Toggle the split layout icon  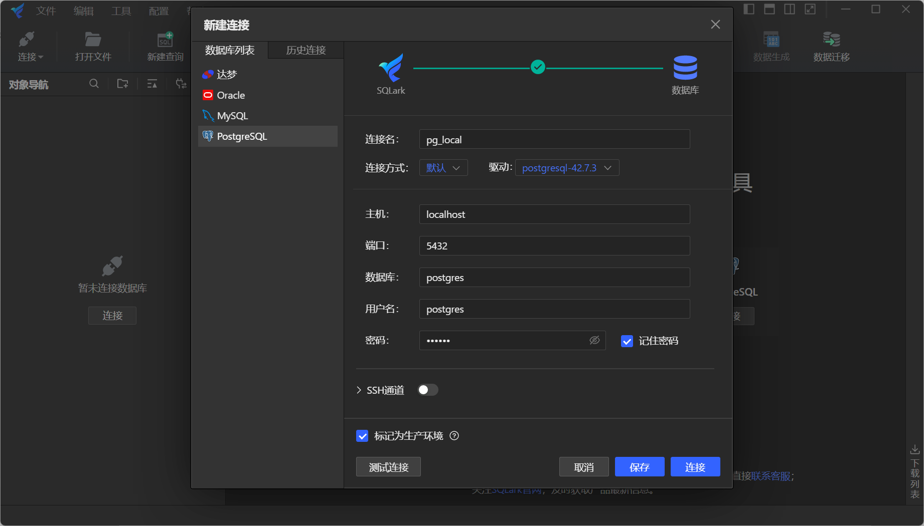click(790, 9)
